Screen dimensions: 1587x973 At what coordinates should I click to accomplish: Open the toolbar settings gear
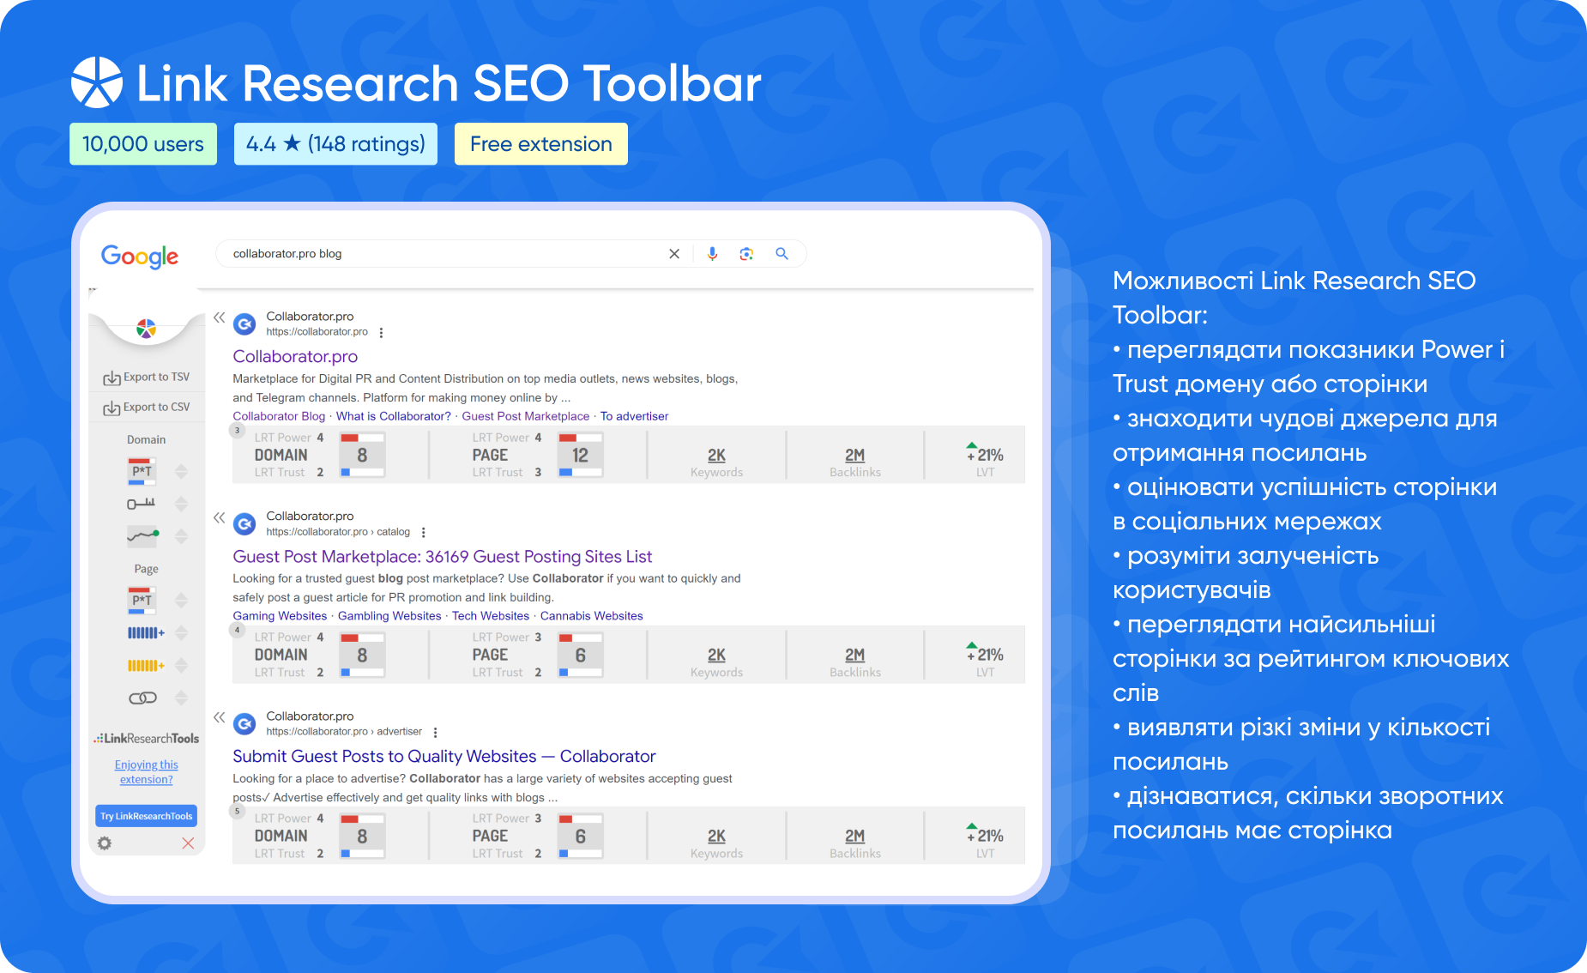(105, 843)
